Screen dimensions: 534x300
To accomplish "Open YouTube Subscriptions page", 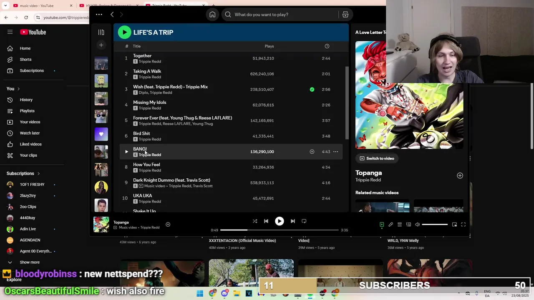I will coord(33,71).
